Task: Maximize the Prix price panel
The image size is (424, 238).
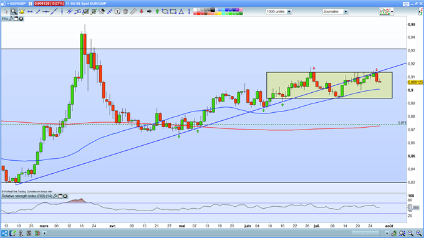Action: pyautogui.click(x=16, y=19)
